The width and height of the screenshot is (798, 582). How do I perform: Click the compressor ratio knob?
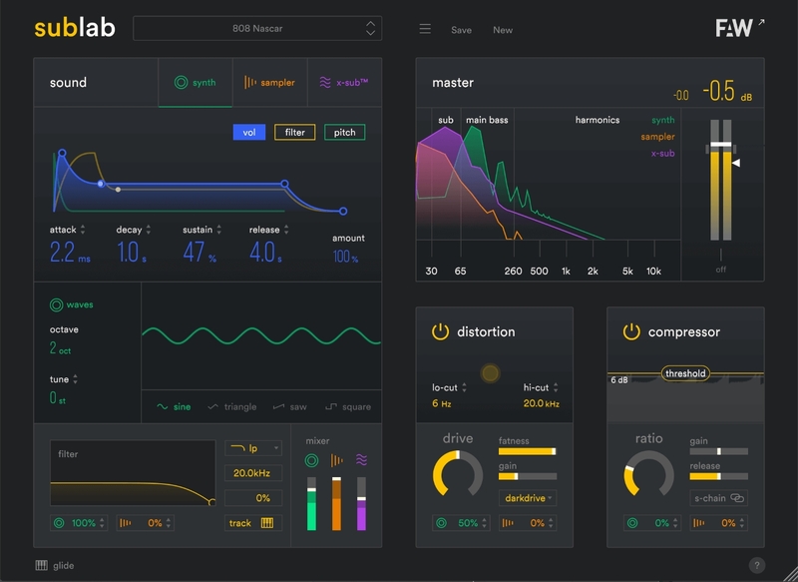[x=649, y=474]
